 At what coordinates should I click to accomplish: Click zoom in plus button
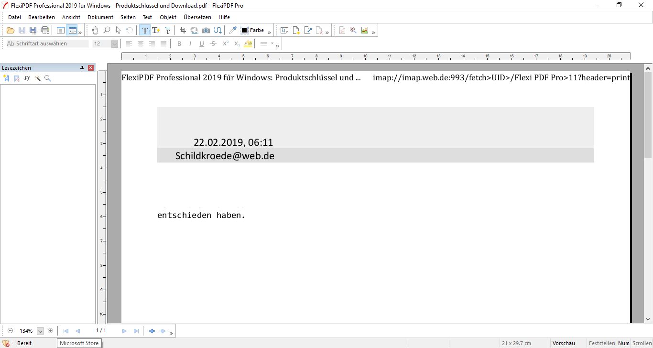51,331
